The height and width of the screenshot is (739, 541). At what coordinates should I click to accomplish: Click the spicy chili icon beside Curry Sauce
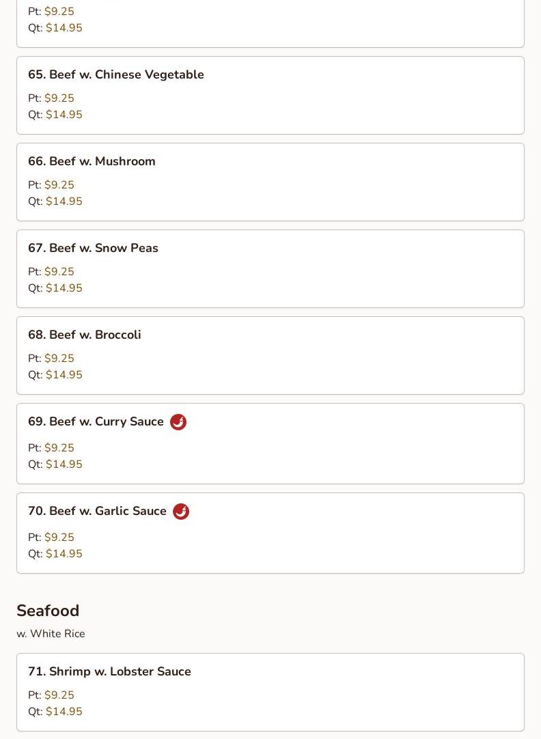pos(178,422)
